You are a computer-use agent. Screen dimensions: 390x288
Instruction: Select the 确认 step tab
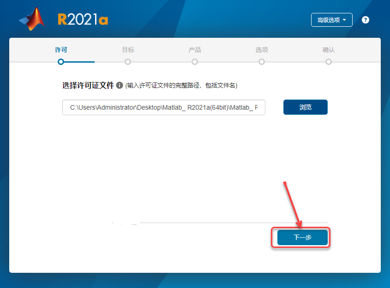point(329,50)
